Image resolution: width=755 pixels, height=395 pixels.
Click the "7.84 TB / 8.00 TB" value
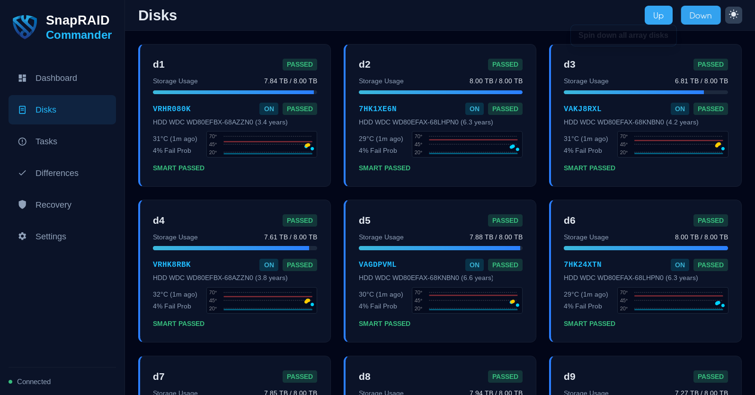point(291,81)
